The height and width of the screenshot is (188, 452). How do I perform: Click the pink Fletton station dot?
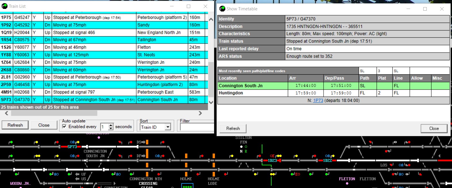pos(347,183)
